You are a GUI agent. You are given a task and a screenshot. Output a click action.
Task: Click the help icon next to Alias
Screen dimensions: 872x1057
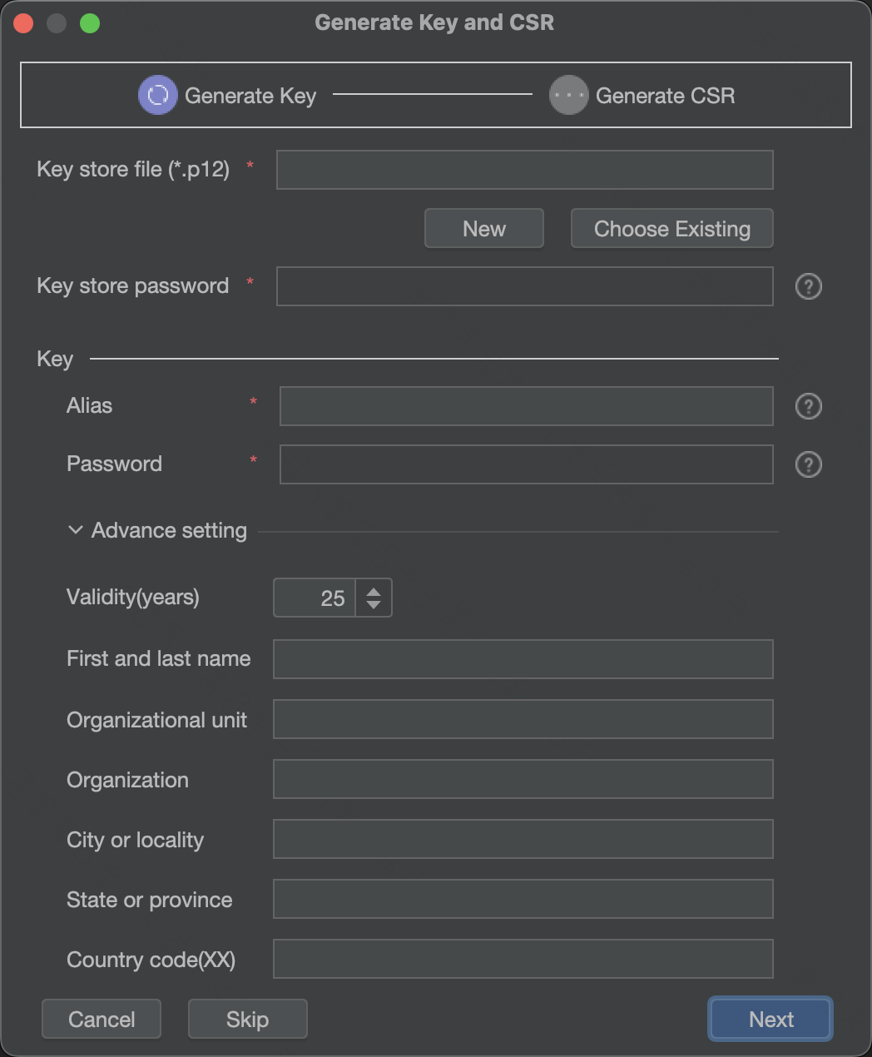click(x=808, y=406)
